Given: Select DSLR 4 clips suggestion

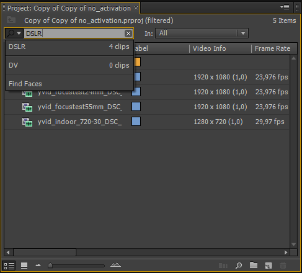Looking at the screenshot, I should tap(69, 47).
